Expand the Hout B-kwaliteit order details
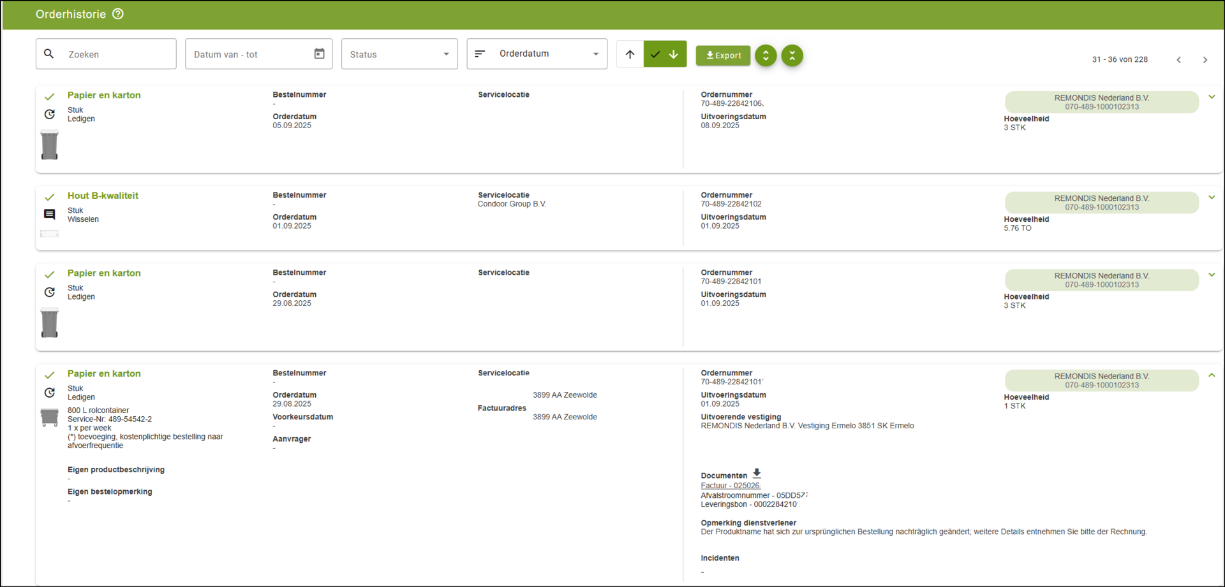 coord(1211,198)
